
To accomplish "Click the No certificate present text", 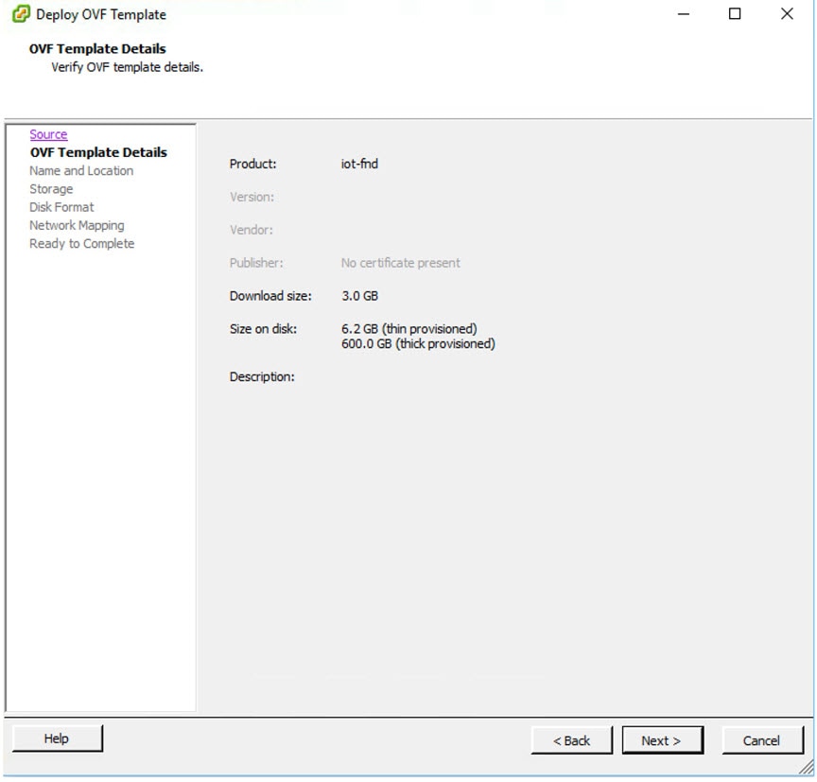I will pyautogui.click(x=401, y=263).
